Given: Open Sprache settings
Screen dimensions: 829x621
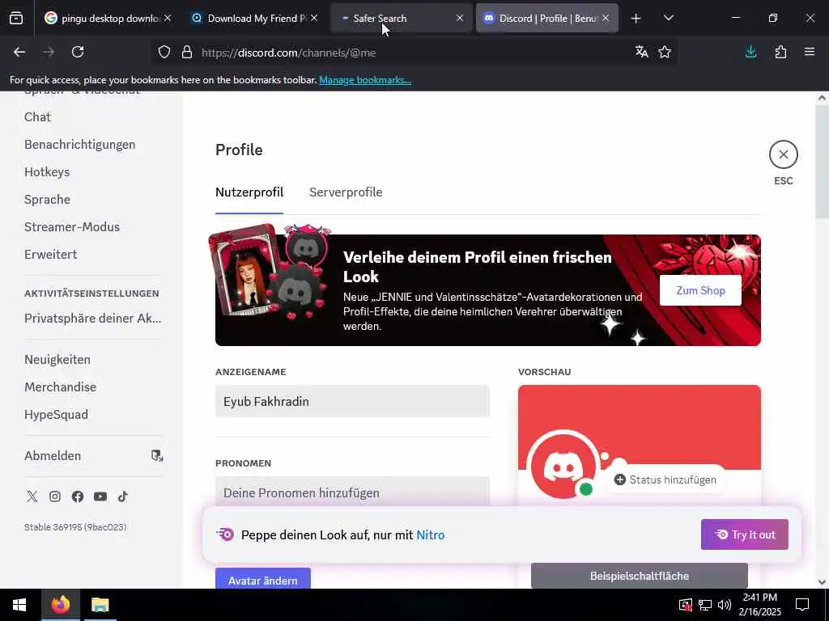Looking at the screenshot, I should (47, 199).
